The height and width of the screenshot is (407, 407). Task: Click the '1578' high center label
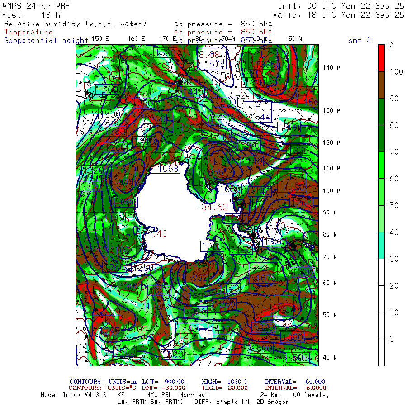214,64
